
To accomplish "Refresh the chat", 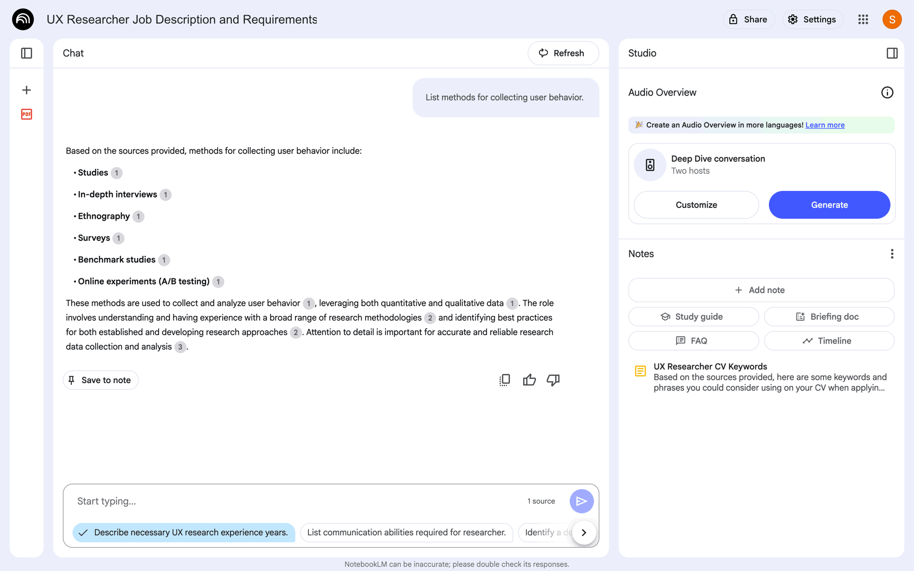I will click(x=563, y=53).
